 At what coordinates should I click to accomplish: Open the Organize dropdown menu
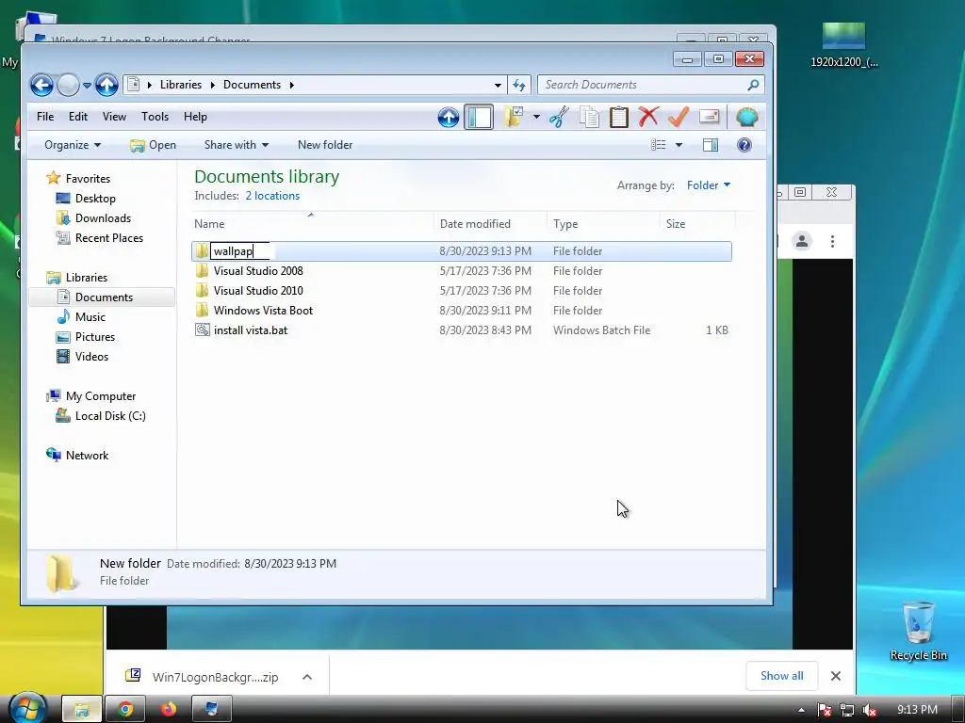(72, 145)
